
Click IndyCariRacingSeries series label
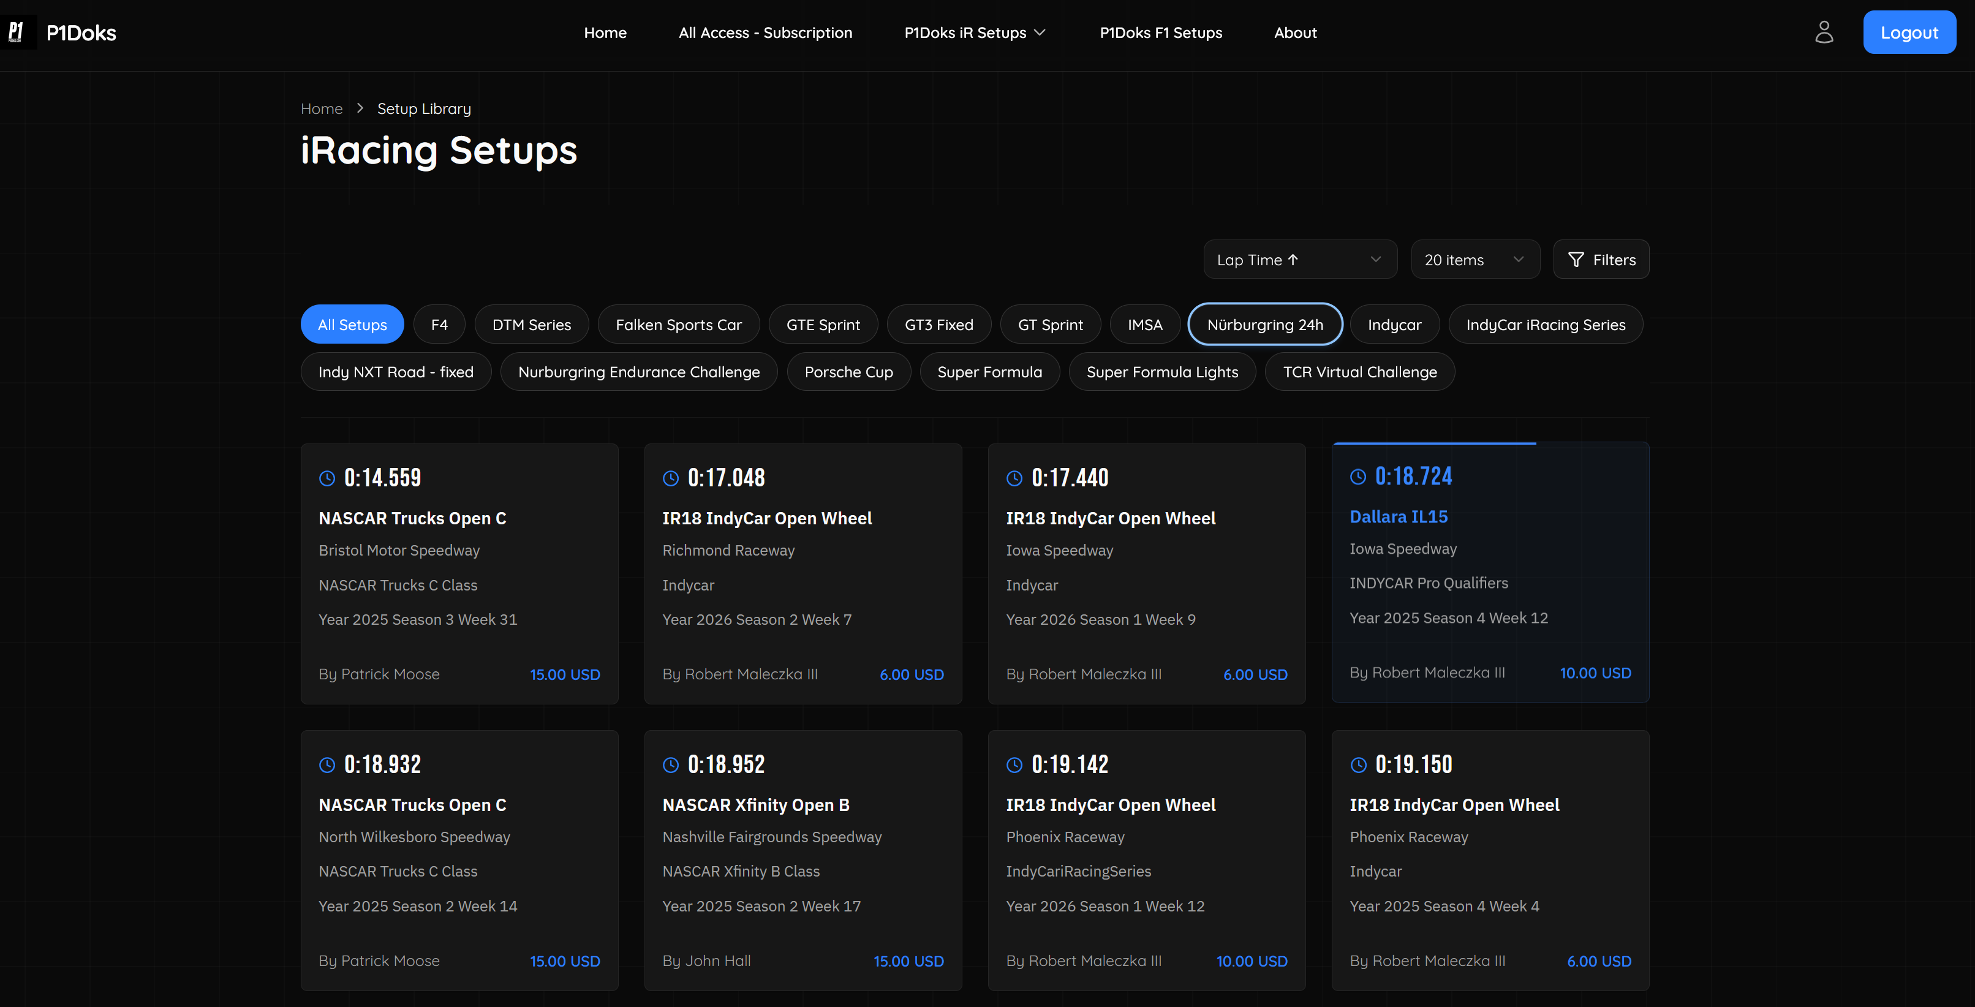(x=1078, y=872)
